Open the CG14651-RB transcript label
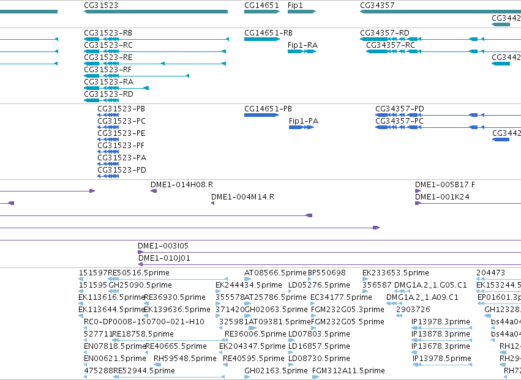This screenshot has height=380, width=521. coord(269,33)
